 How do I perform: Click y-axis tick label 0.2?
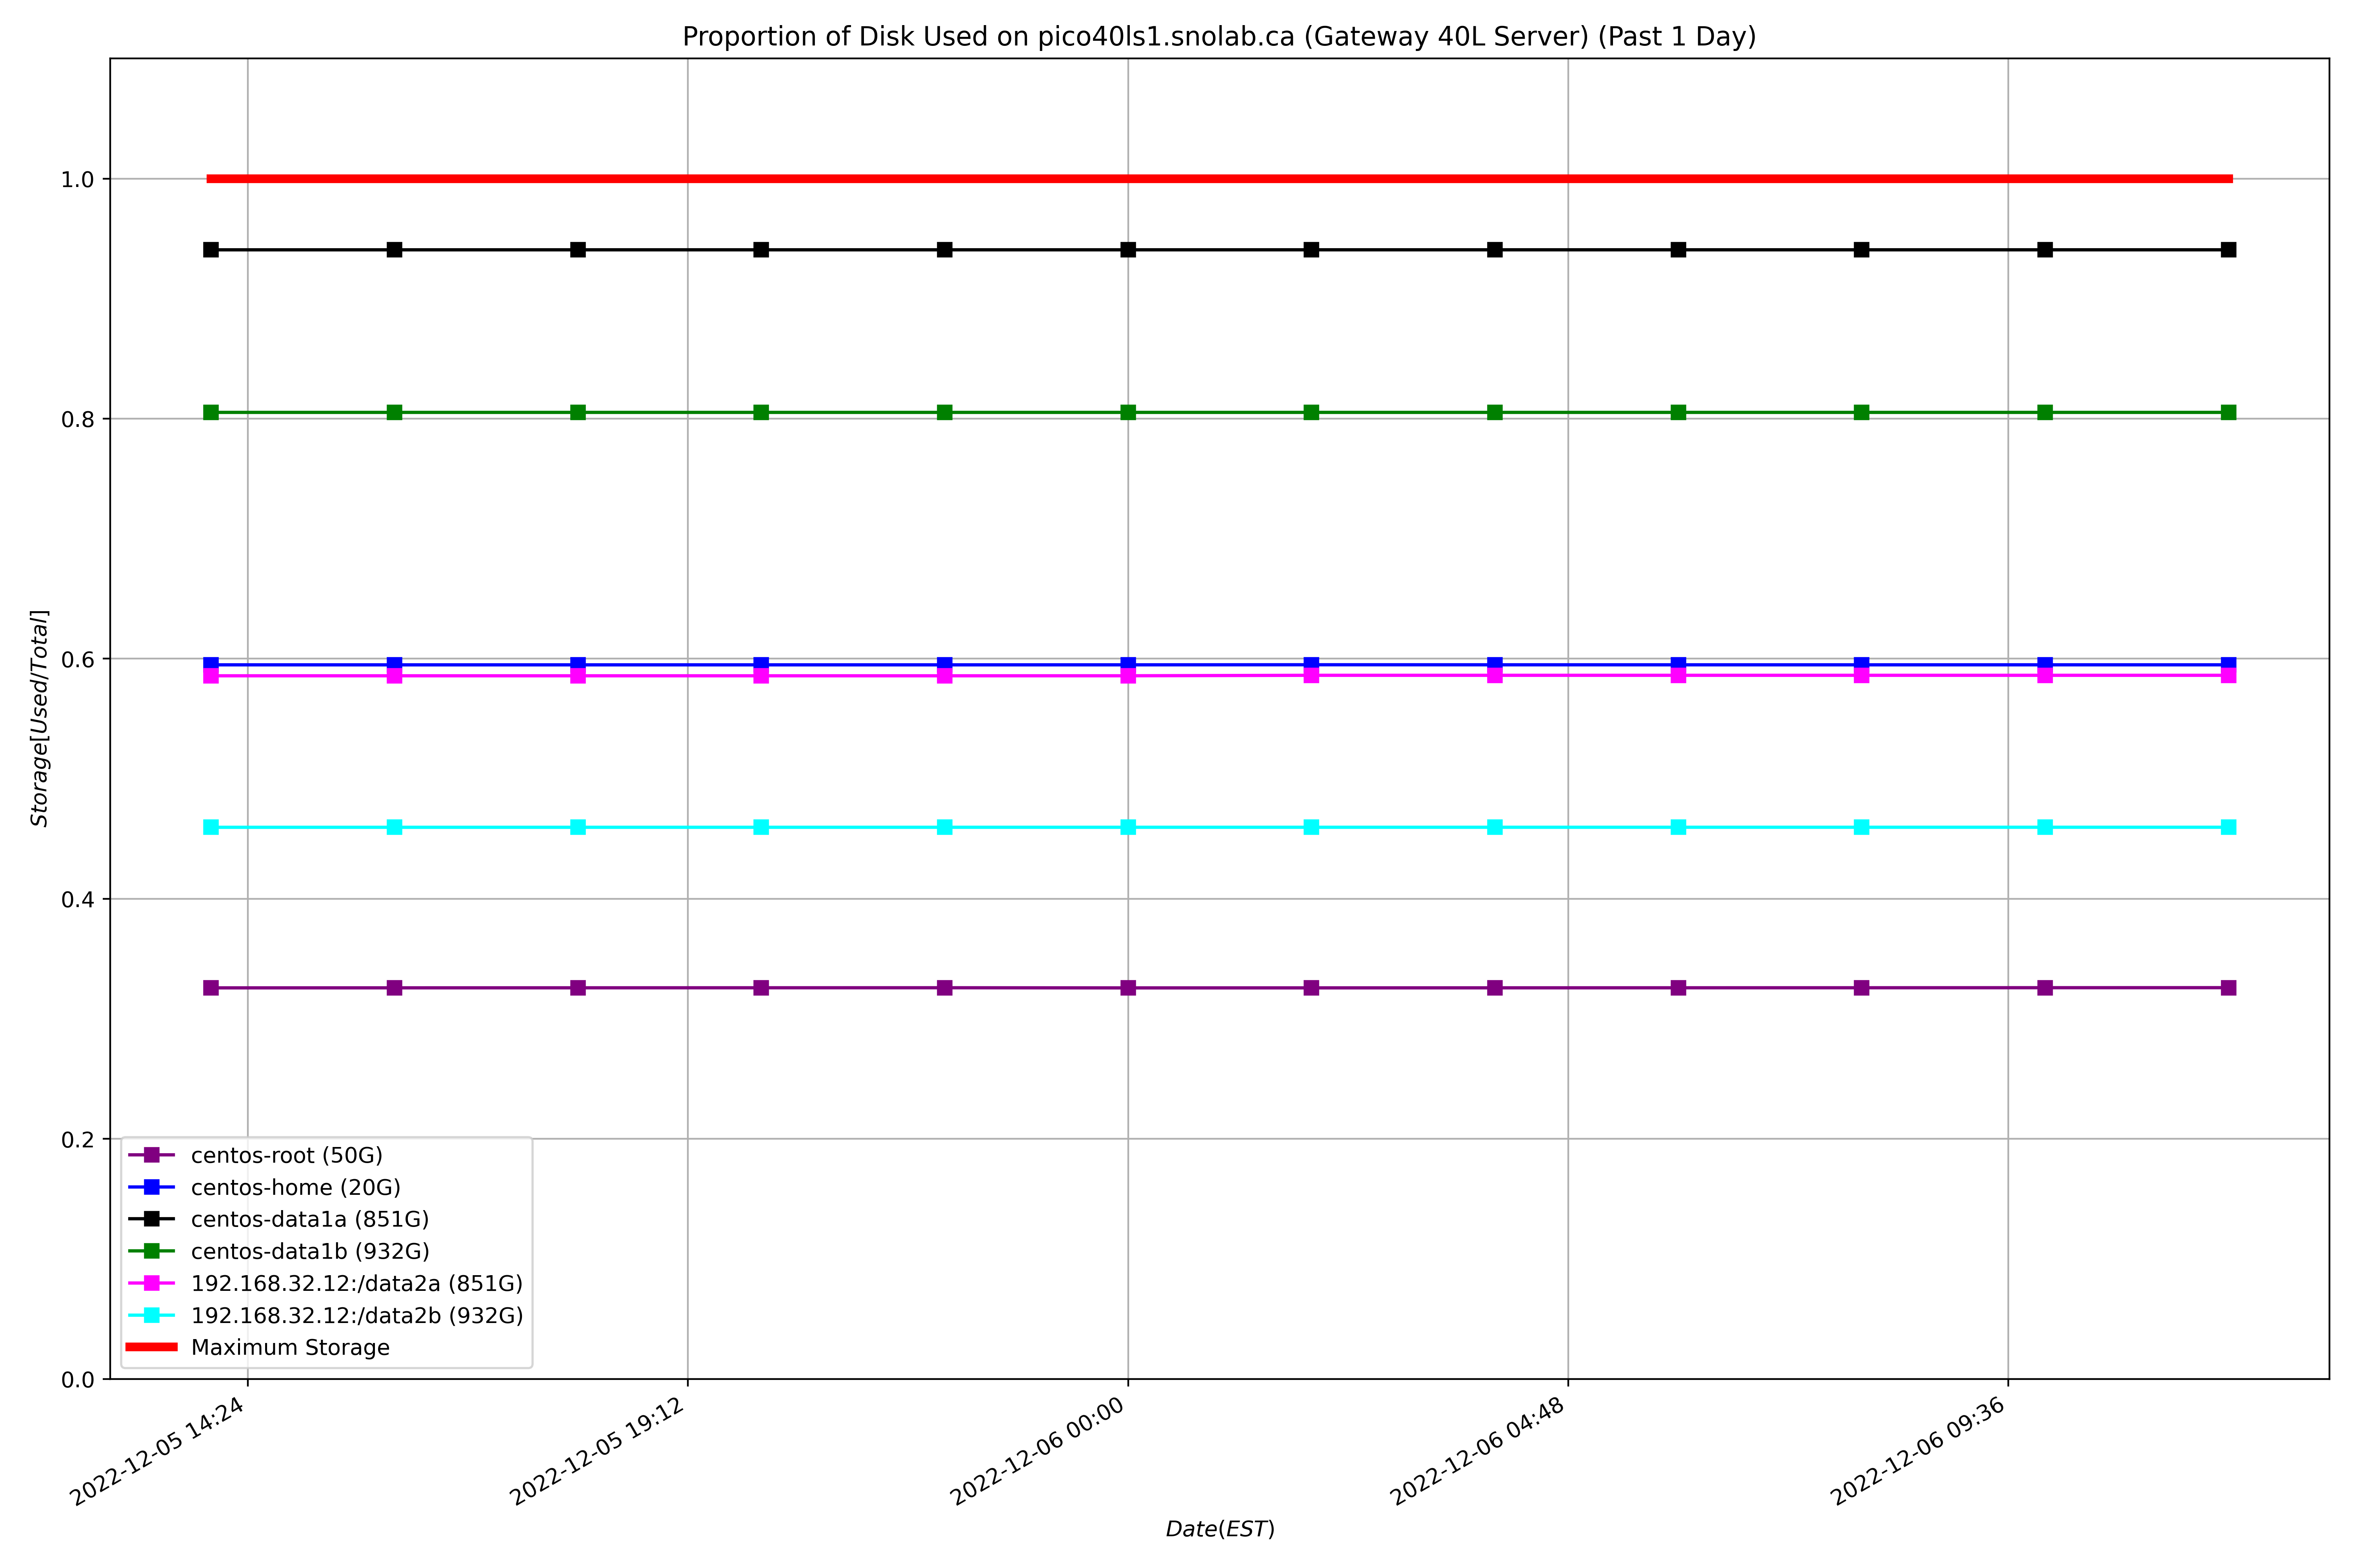78,1139
